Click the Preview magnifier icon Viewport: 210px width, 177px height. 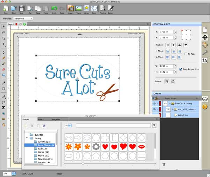tap(103, 9)
